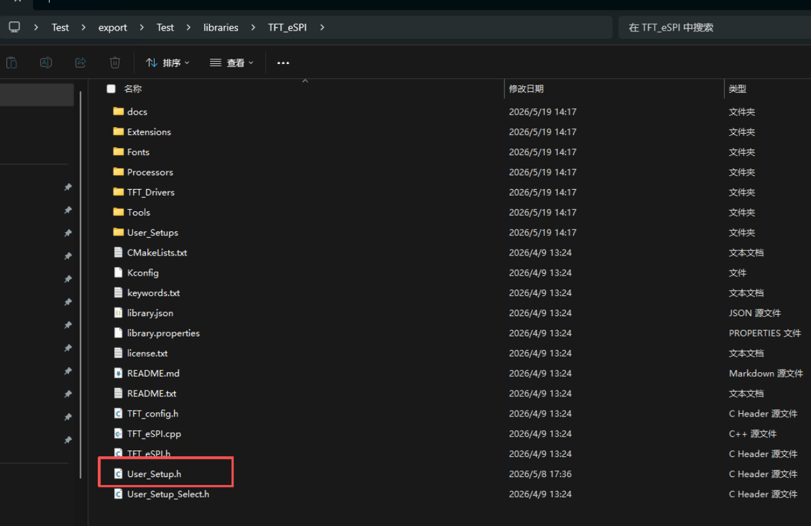Screen dimensions: 811x526
Task: Click the Delete trash icon in the toolbar
Action: [115, 63]
